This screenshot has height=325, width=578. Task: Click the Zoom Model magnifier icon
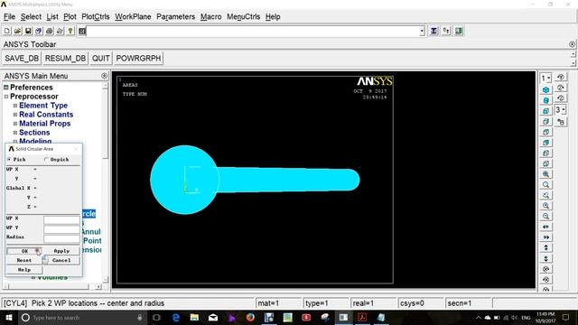[x=545, y=184]
